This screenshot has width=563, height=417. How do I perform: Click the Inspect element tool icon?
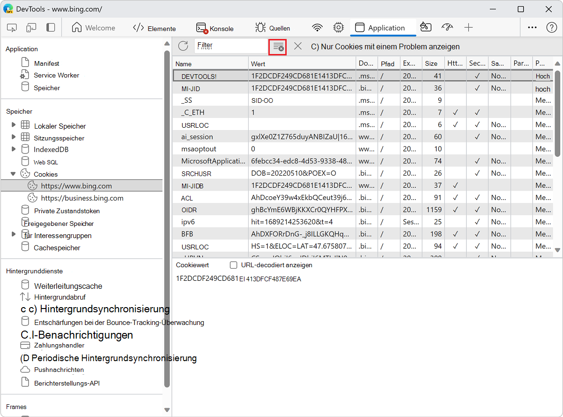tap(12, 28)
